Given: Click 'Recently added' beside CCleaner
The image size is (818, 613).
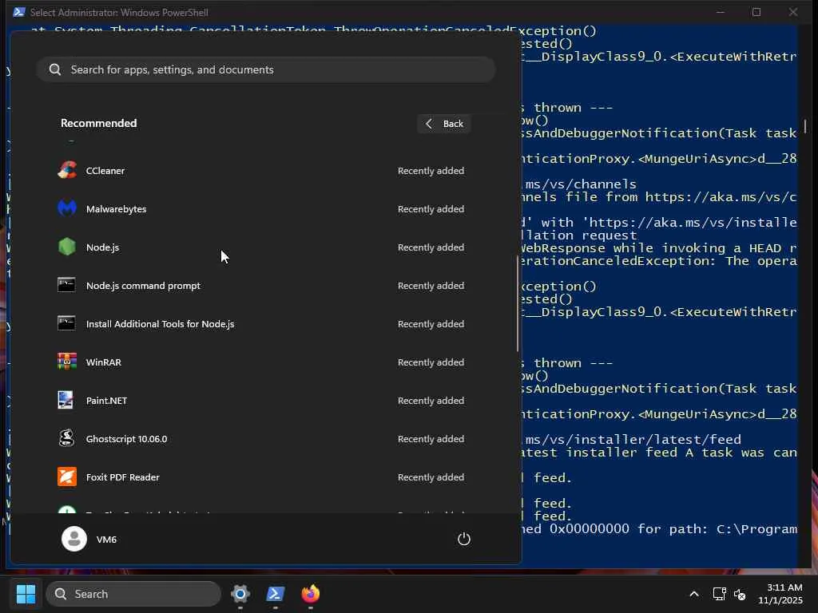Looking at the screenshot, I should (x=431, y=171).
